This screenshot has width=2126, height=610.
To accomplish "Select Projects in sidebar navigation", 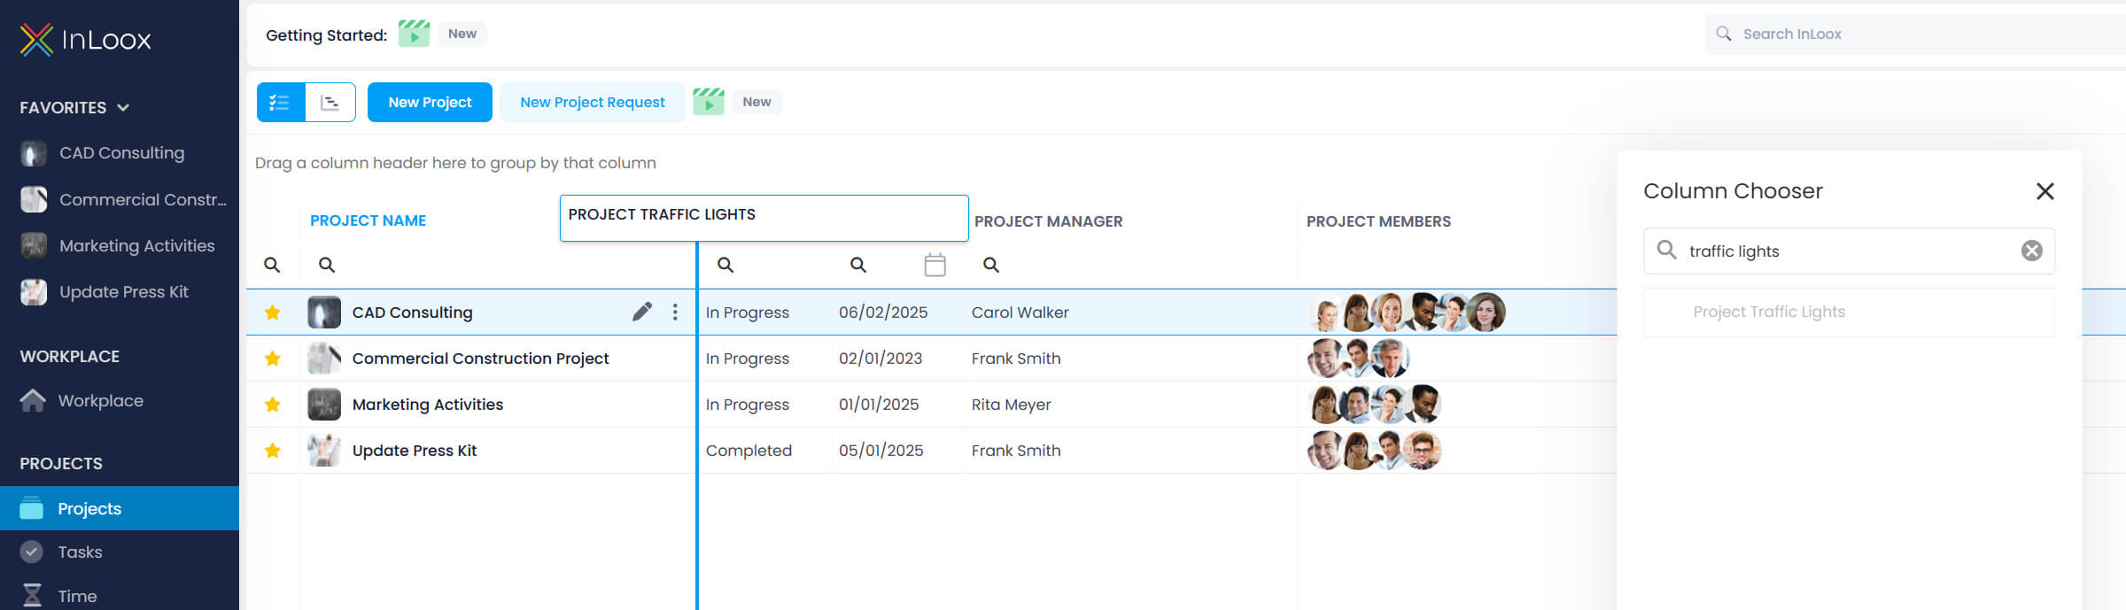I will click(120, 508).
